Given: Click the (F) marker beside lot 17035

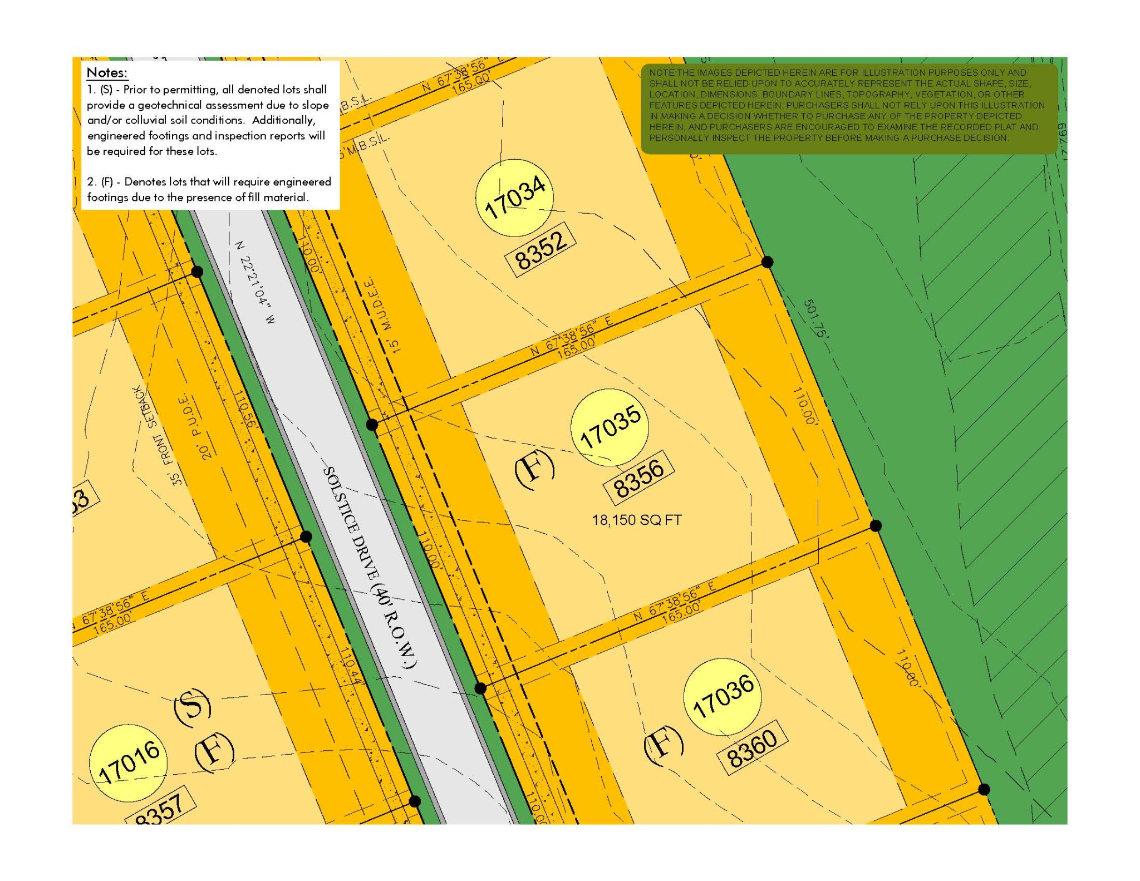Looking at the screenshot, I should coord(534,469).
